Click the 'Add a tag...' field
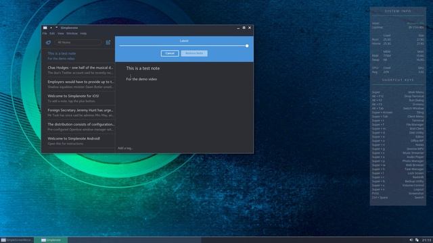This screenshot has width=433, height=243. [x=125, y=148]
